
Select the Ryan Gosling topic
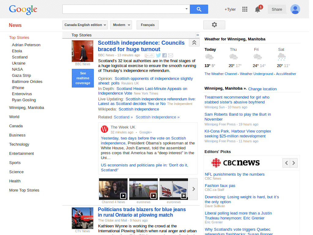click(24, 100)
